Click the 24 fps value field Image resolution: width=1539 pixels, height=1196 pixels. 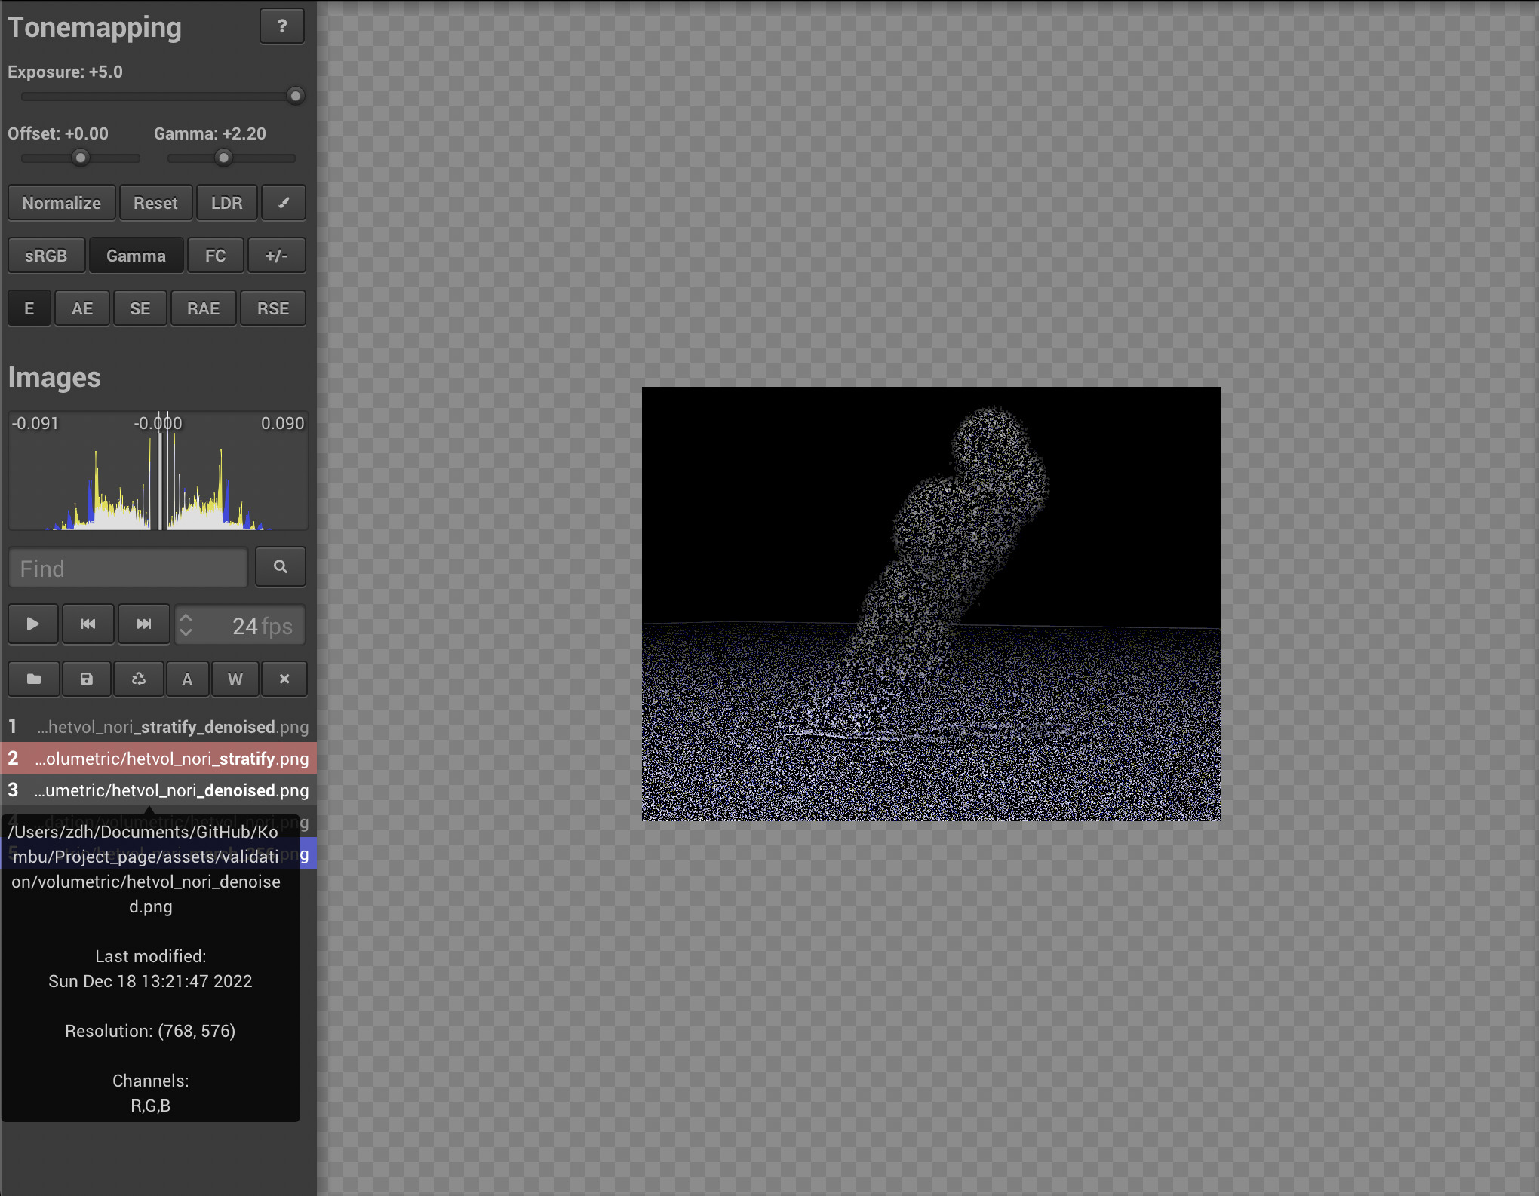(240, 625)
